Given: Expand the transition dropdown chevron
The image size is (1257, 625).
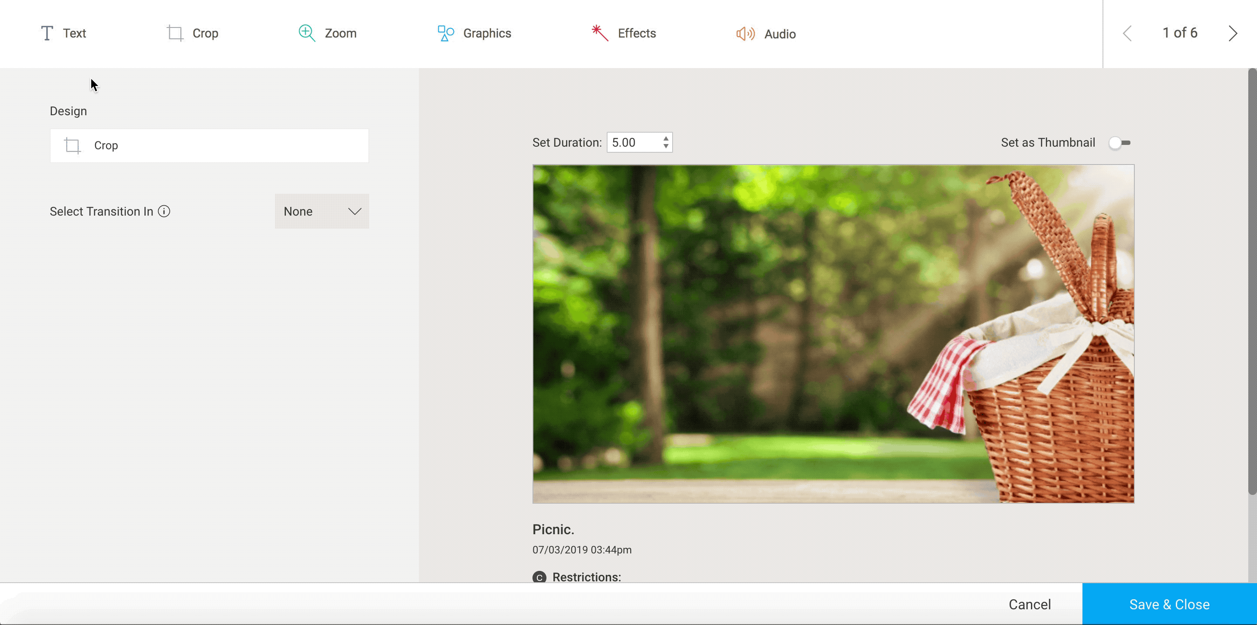Looking at the screenshot, I should (x=355, y=211).
